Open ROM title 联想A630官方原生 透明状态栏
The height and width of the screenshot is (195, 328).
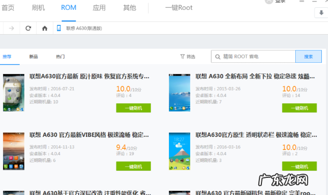[x=256, y=135]
